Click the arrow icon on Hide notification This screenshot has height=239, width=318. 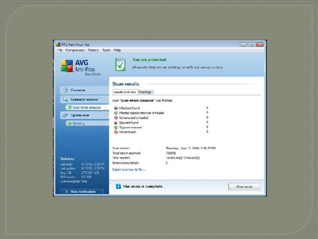tap(67, 192)
